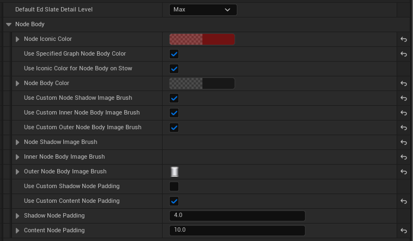Viewport: 413px width, 241px height.
Task: Open Default Ed Slate Detail Level dropdown
Action: point(203,9)
